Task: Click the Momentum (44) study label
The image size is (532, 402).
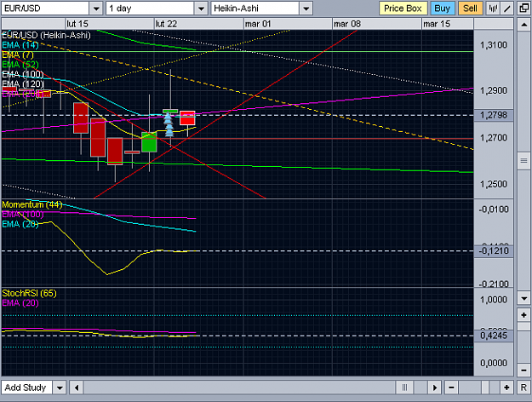Action: tap(32, 204)
